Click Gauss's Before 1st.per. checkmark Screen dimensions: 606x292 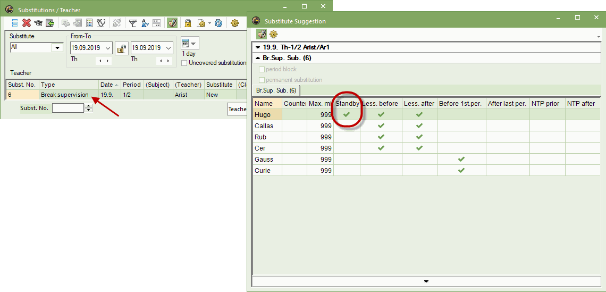(461, 159)
